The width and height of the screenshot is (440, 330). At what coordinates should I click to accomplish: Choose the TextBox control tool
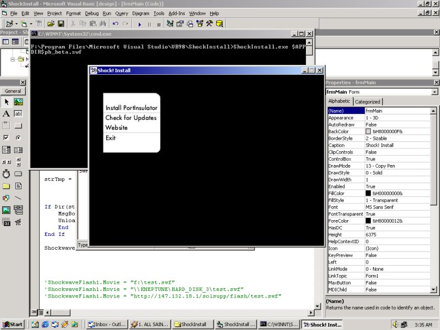click(18, 113)
